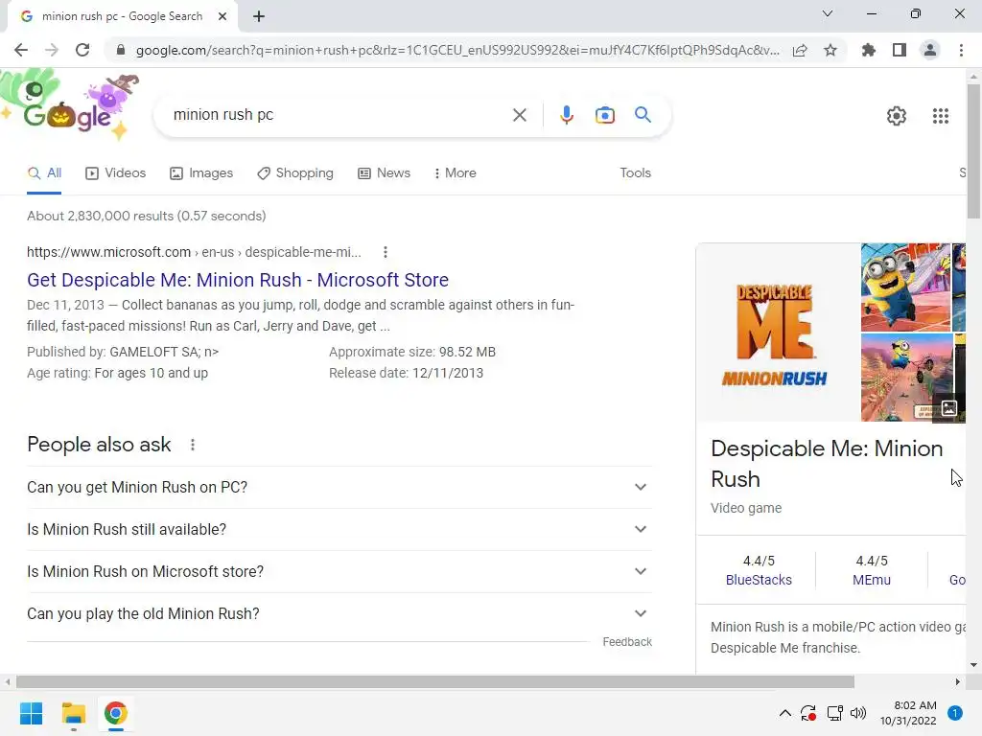Click the microsoft.com result URL
982x736 pixels.
click(194, 252)
